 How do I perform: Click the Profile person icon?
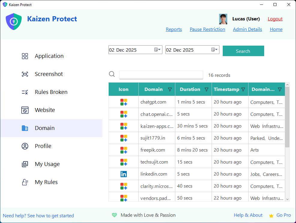25,146
